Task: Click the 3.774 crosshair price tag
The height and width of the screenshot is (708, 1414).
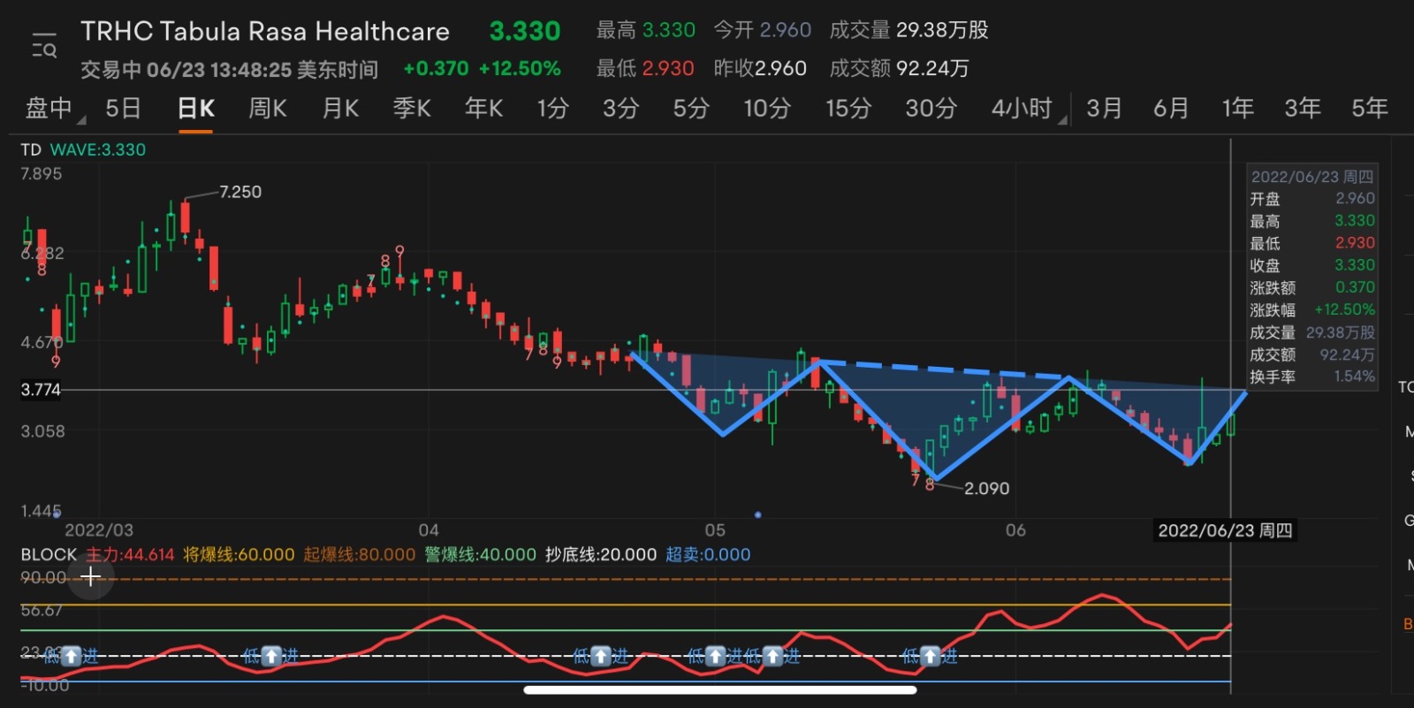Action: tap(41, 390)
